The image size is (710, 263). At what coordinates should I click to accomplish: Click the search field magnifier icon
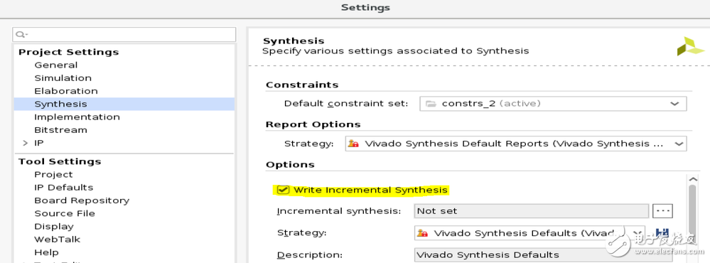point(22,34)
